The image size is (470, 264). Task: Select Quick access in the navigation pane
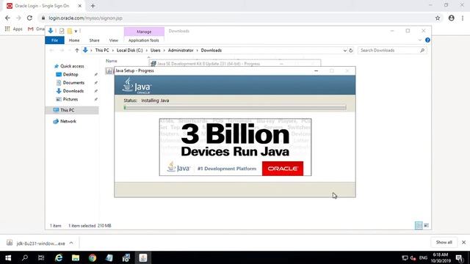(x=72, y=66)
